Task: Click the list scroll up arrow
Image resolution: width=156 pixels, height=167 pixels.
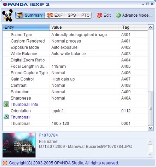Action: [150, 27]
